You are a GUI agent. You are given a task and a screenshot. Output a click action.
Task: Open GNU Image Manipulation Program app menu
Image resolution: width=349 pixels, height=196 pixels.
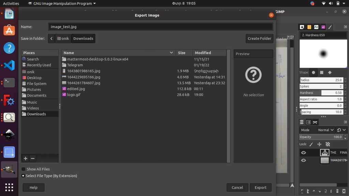pyautogui.click(x=62, y=3)
